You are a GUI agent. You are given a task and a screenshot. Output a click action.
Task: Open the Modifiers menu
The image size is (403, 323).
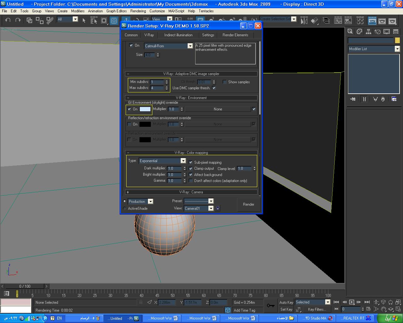(x=78, y=11)
